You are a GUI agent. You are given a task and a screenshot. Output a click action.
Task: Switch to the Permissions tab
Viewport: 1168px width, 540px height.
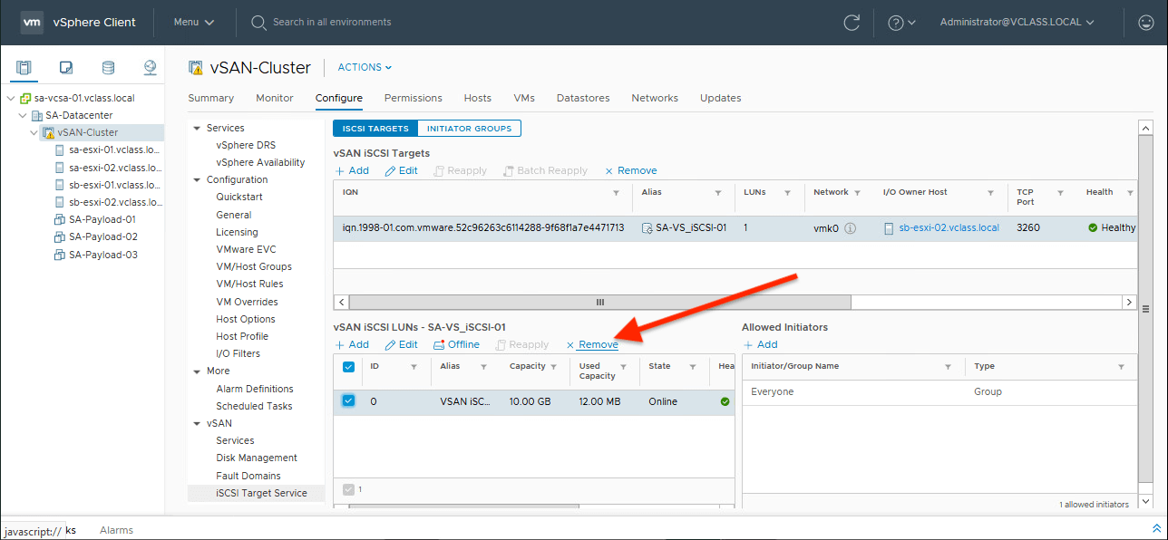pyautogui.click(x=414, y=98)
